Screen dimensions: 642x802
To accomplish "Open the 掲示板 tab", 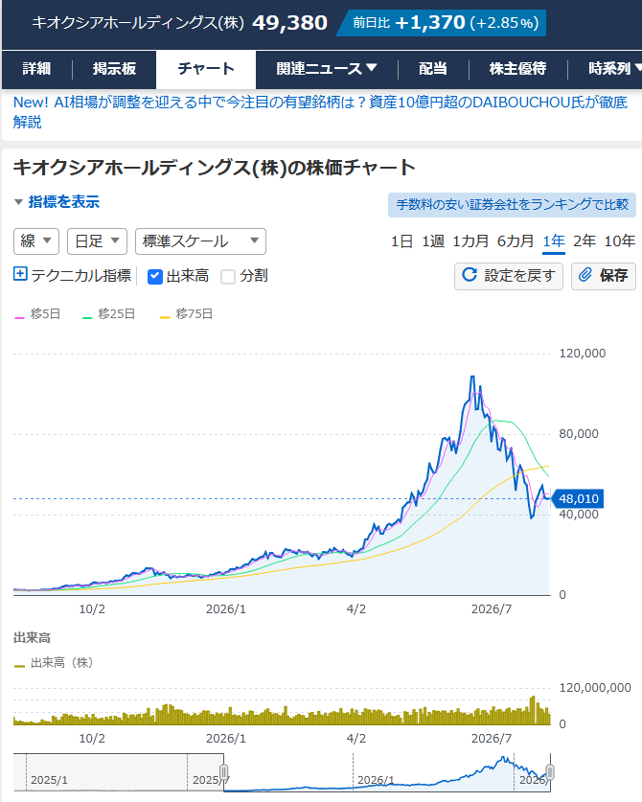I will pyautogui.click(x=115, y=69).
